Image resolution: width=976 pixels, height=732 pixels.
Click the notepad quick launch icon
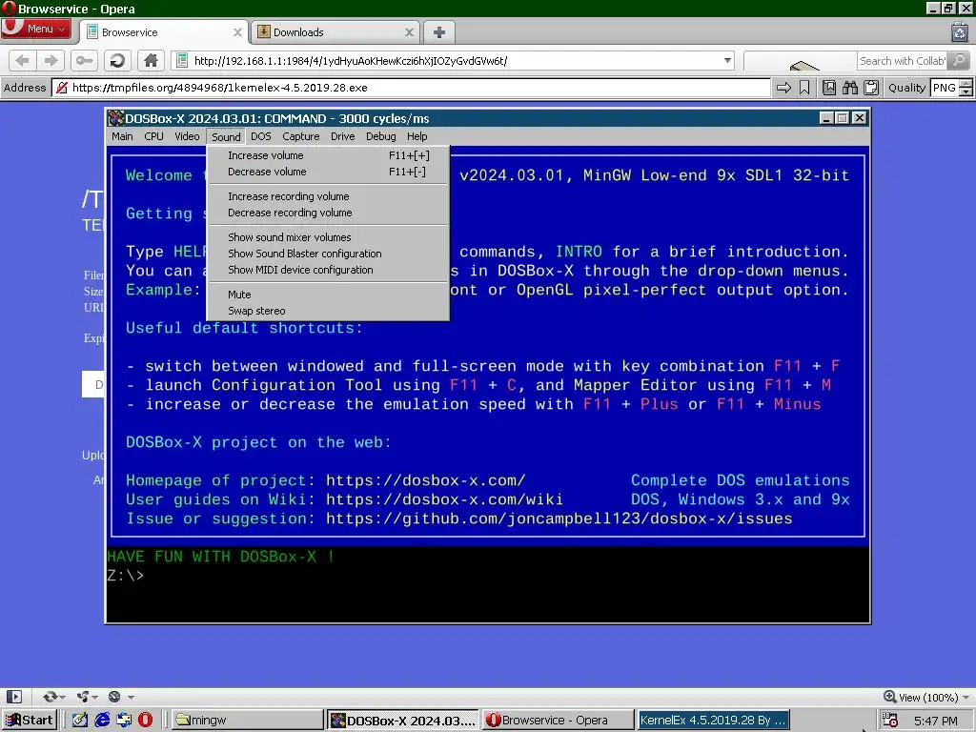(80, 721)
